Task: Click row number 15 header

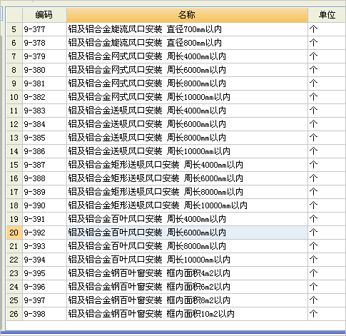Action: [x=14, y=165]
